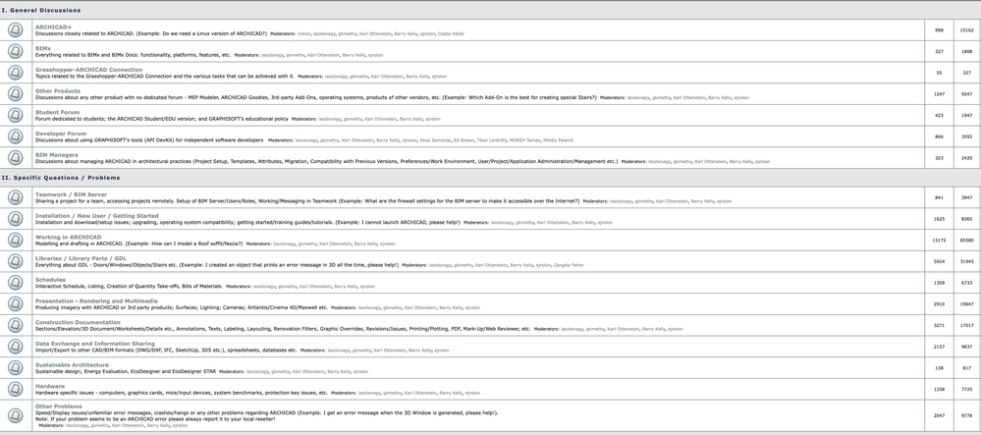Click the 31945 posts count cell
Screen dimensions: 981x435
point(967,261)
